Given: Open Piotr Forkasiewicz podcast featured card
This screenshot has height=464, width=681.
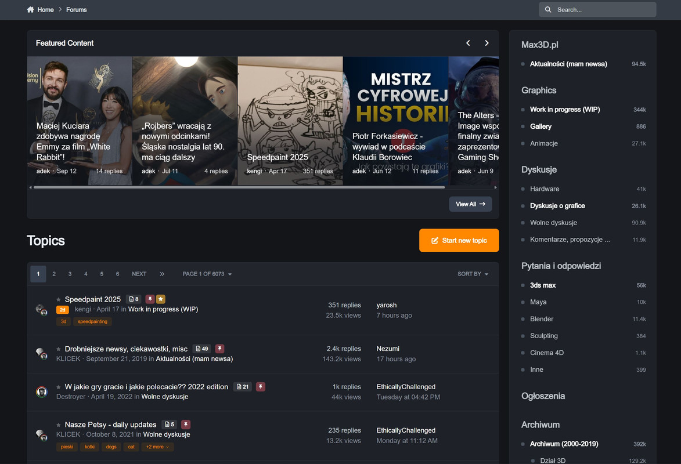Looking at the screenshot, I should point(396,121).
